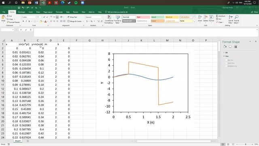This screenshot has width=259, height=146.
Task: Click Tell me what you want to do
Action: [x=117, y=12]
